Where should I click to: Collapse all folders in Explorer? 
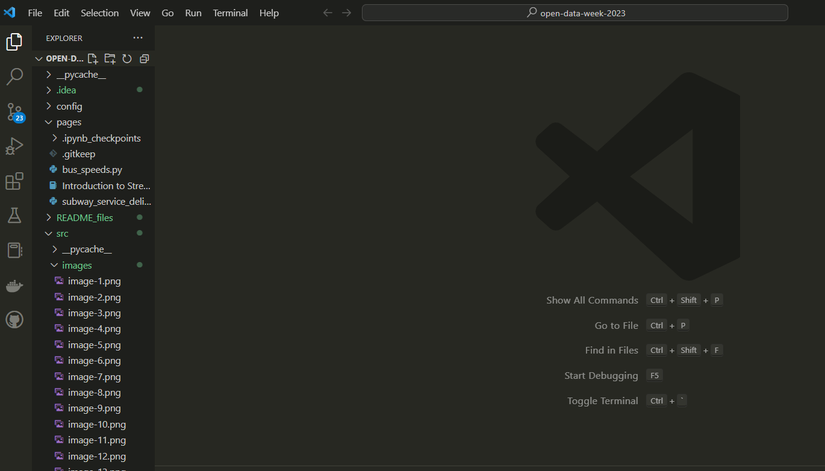click(x=144, y=58)
